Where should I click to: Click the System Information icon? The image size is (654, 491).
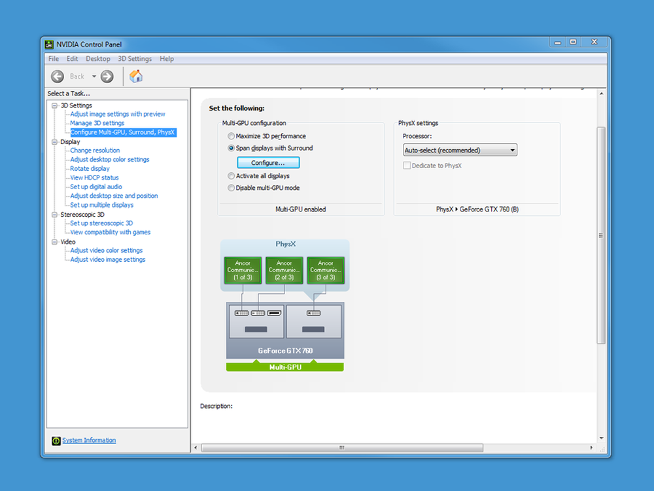[56, 441]
